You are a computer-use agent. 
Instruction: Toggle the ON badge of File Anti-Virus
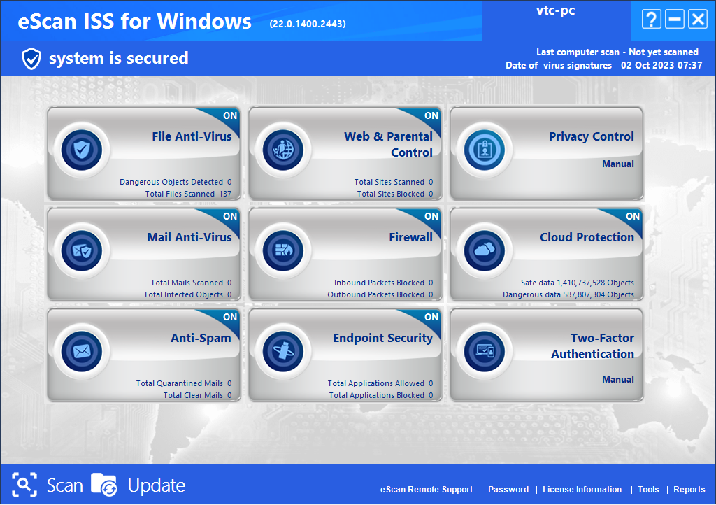coord(229,115)
